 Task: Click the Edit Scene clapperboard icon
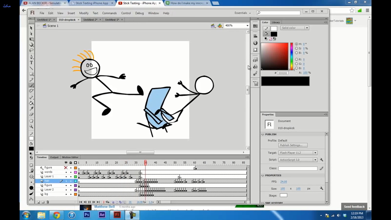[213, 26]
